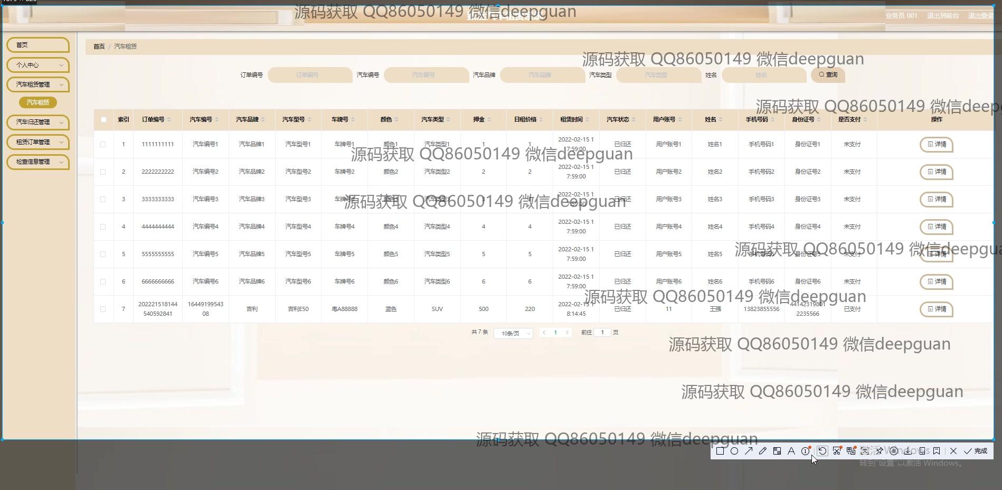This screenshot has width=1002, height=490.
Task: Toggle the select-all checkbox in table header
Action: (x=103, y=120)
